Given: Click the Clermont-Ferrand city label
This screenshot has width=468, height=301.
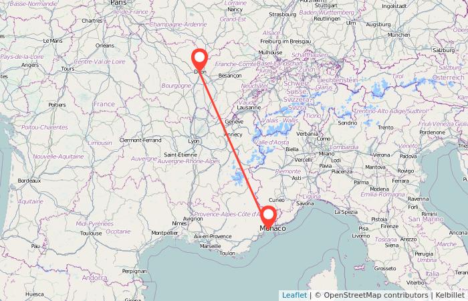Looking at the screenshot, I should tap(140, 140).
